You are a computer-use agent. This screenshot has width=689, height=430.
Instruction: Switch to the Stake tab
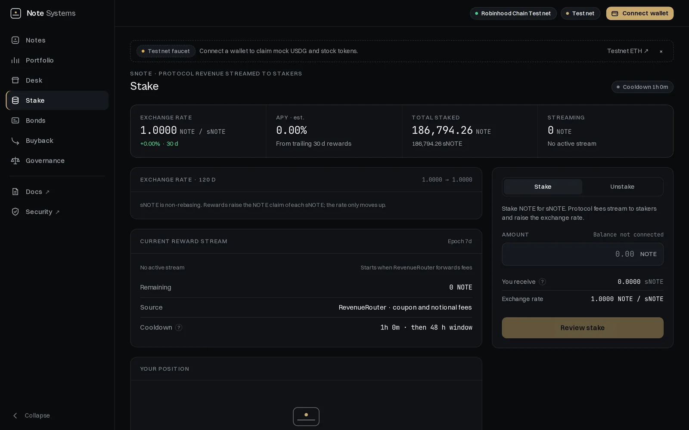click(x=543, y=187)
